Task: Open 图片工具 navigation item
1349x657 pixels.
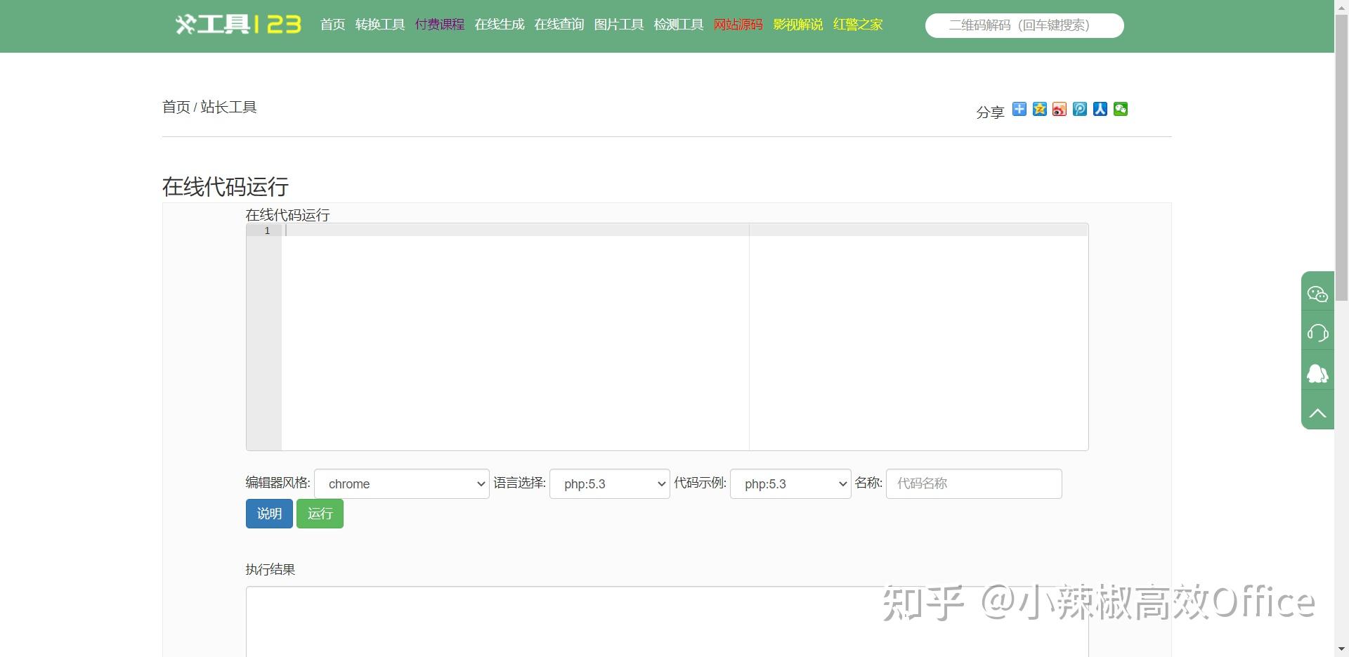Action: [x=619, y=25]
